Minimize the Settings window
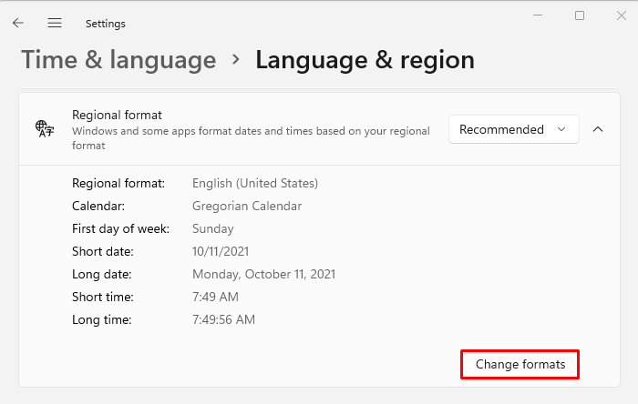Screen dimensions: 638x404 (538, 15)
